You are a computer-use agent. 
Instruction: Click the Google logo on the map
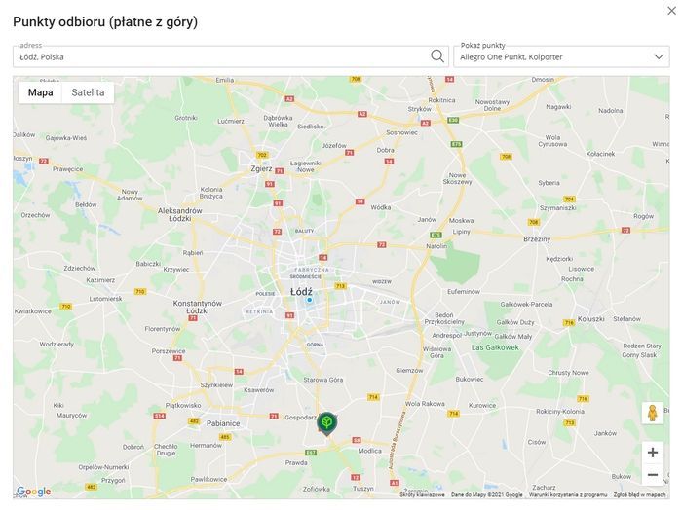tap(34, 492)
